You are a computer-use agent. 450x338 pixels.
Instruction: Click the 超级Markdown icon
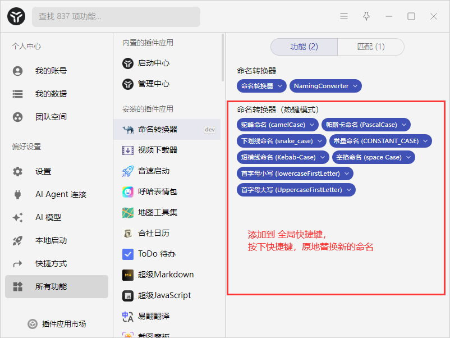(x=128, y=275)
